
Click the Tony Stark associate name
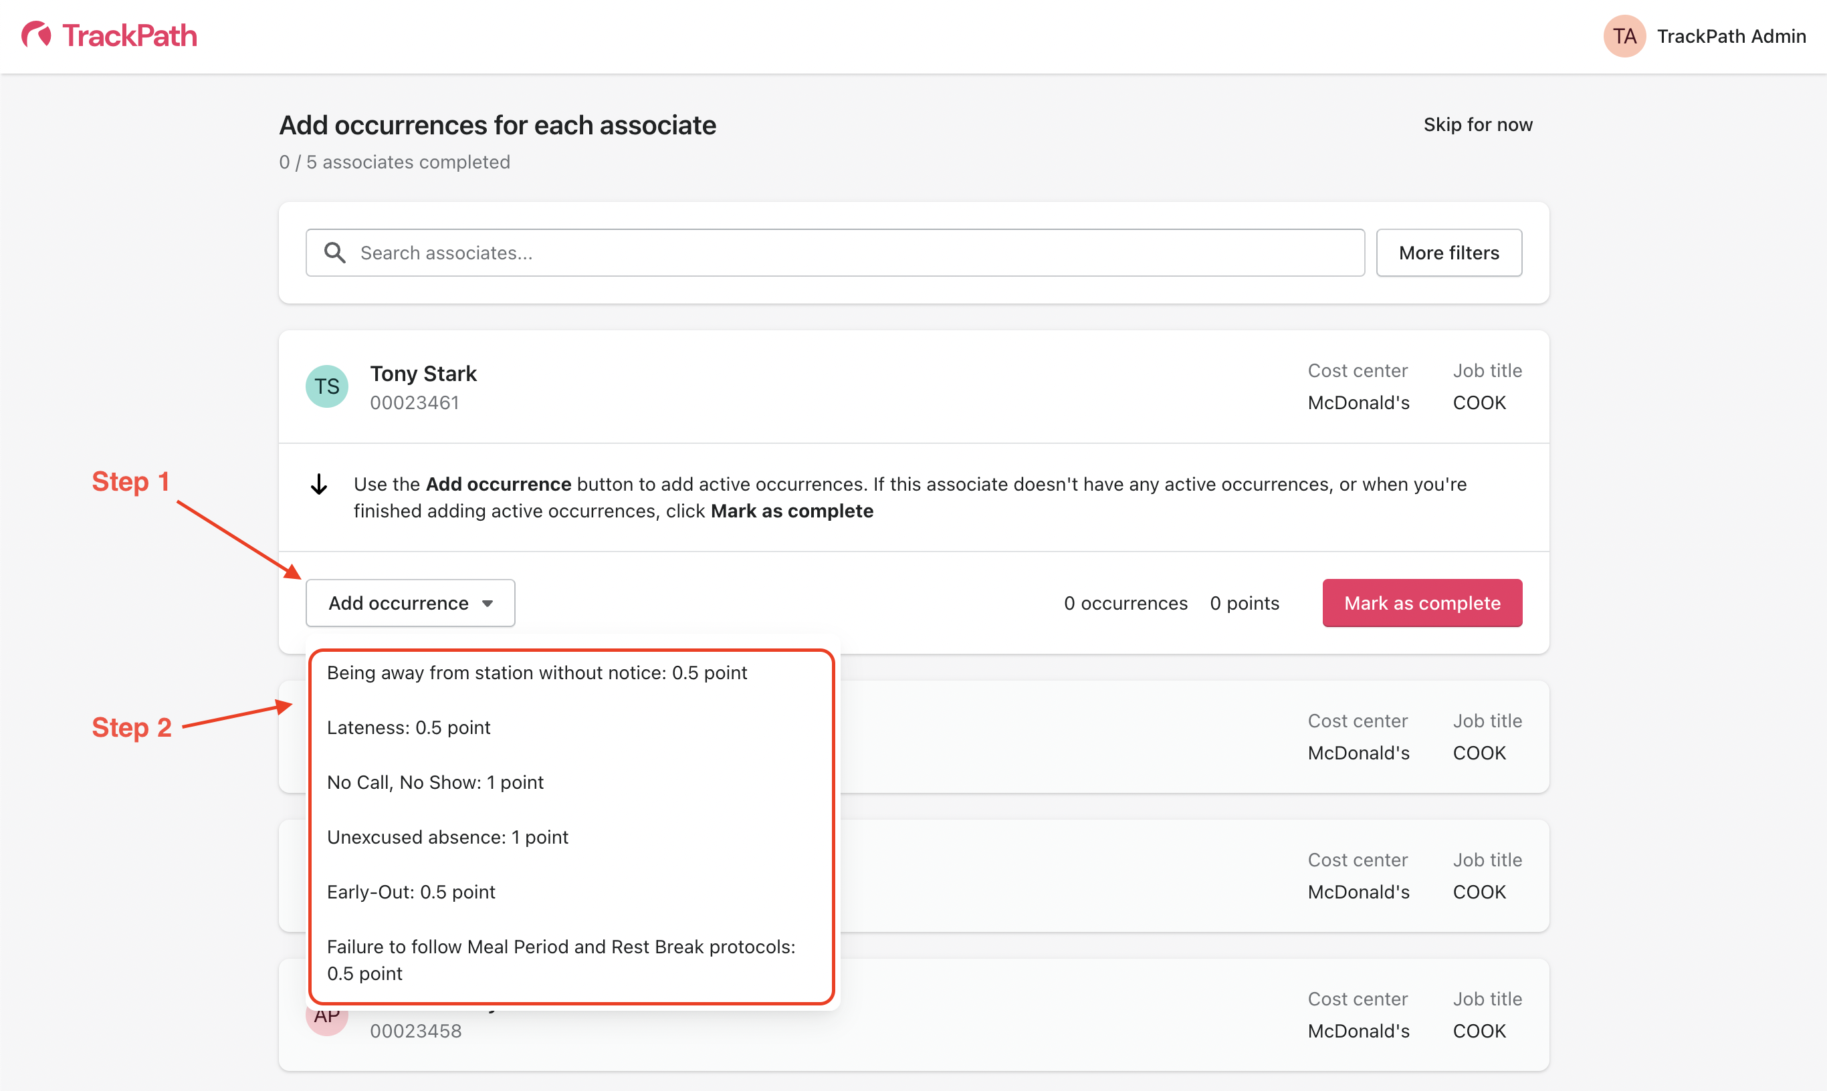click(423, 374)
